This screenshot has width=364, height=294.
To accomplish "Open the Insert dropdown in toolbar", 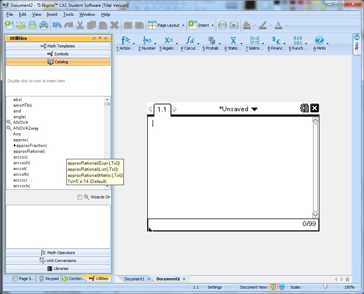I will [x=201, y=25].
